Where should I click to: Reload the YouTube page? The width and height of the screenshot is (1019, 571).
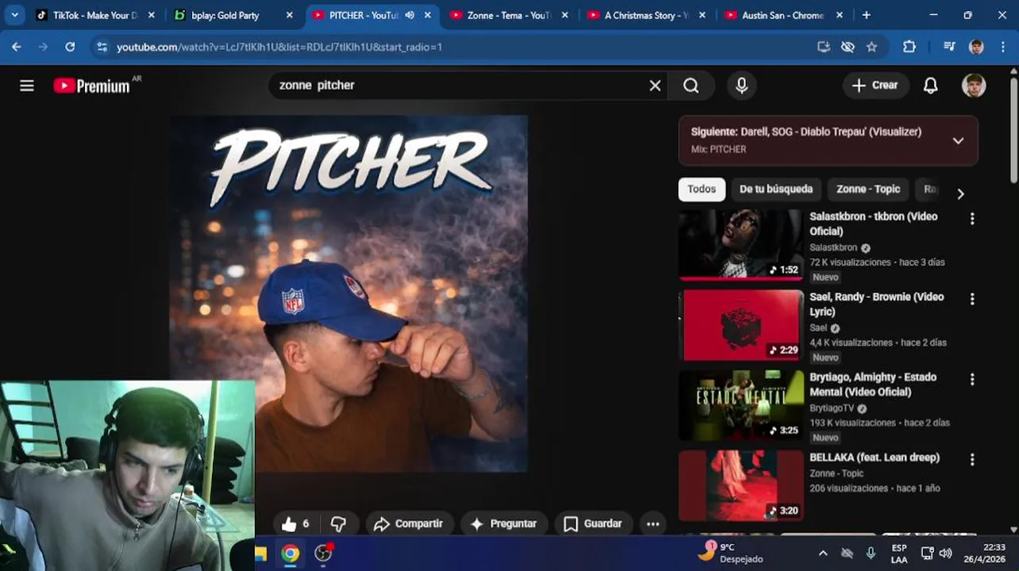coord(70,47)
